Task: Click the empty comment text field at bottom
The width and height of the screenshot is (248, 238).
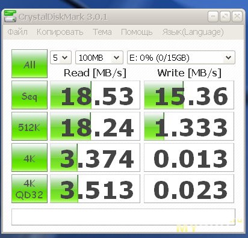Action: [123, 217]
